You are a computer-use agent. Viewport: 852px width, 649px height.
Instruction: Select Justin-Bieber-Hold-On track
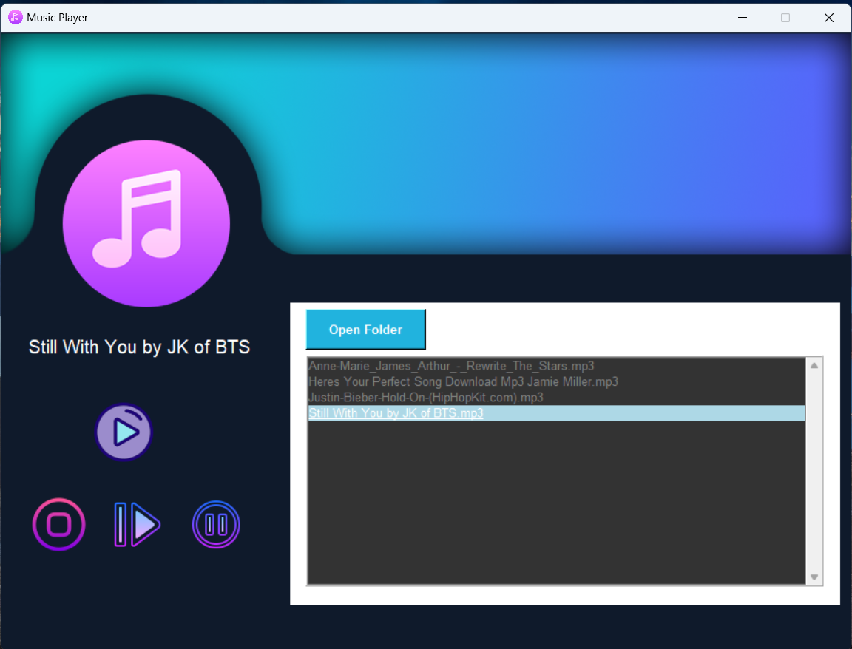tap(556, 398)
